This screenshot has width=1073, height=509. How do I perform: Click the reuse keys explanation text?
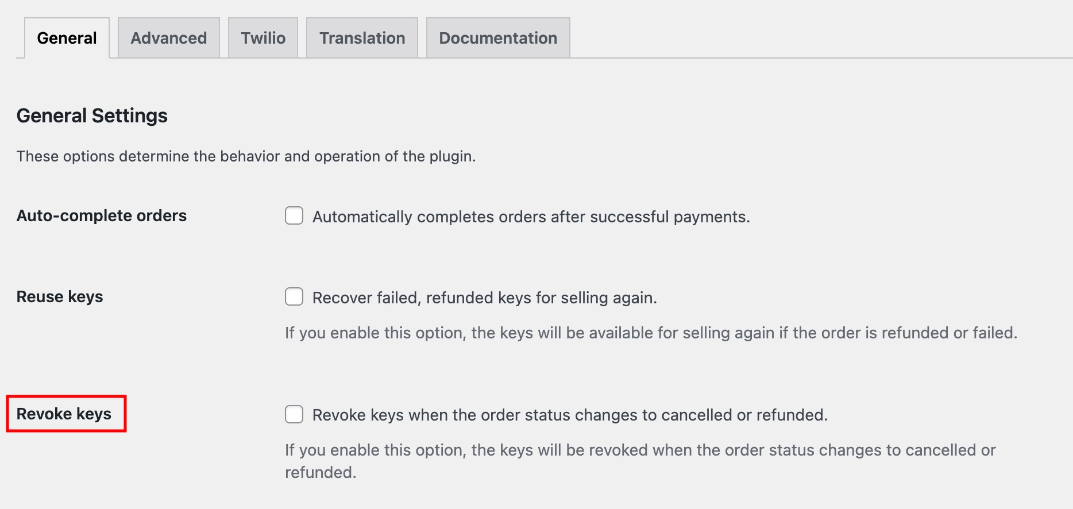[652, 332]
